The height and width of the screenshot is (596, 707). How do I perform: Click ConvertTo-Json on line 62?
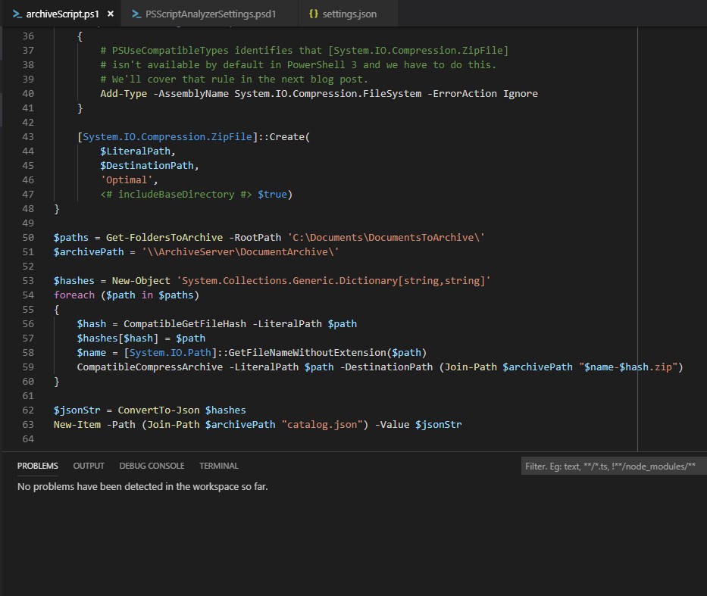pyautogui.click(x=158, y=410)
